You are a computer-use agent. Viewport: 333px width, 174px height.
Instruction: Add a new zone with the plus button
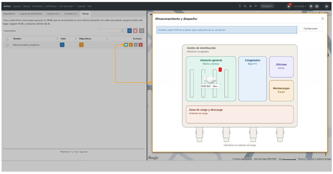click(x=130, y=31)
